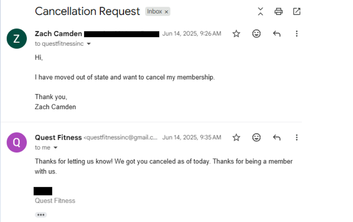This screenshot has height=222, width=353.
Task: Add emoji reaction to Quest Fitness reply
Action: pyautogui.click(x=256, y=138)
